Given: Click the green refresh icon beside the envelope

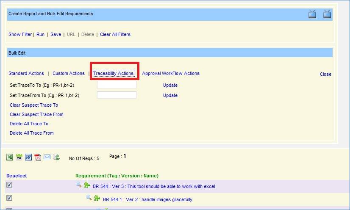Looking at the screenshot, I should (x=56, y=157).
